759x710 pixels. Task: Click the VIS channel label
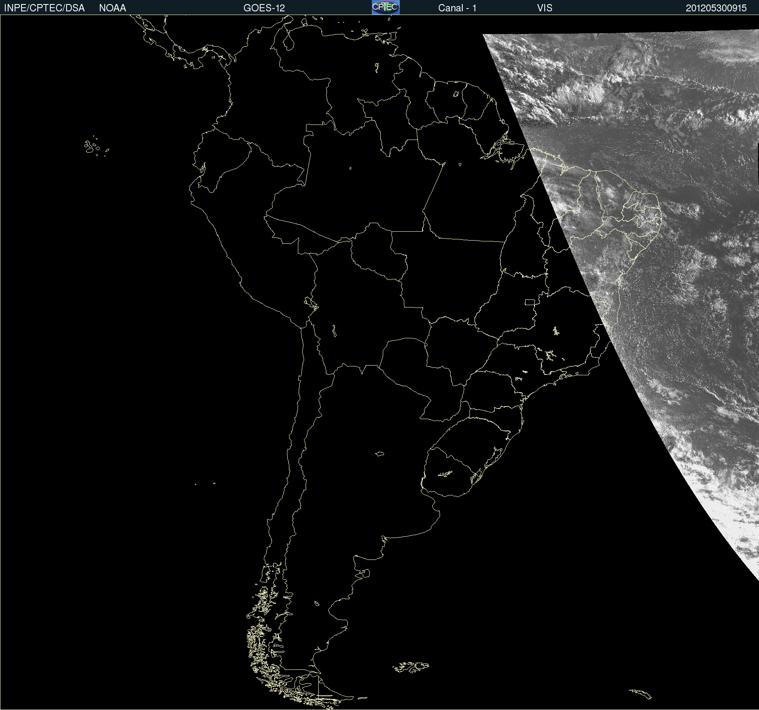(545, 8)
